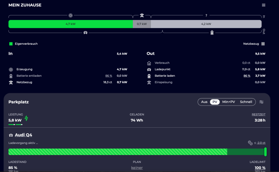The height and width of the screenshot is (172, 279).
Task: Click the sun icon above the energy bar
Action: 71,16
